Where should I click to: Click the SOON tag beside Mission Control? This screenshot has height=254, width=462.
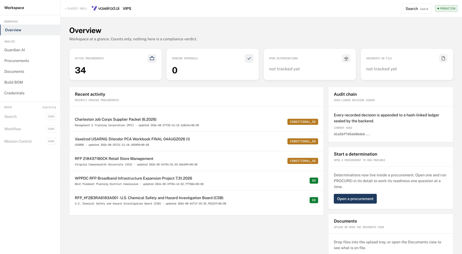click(x=51, y=141)
